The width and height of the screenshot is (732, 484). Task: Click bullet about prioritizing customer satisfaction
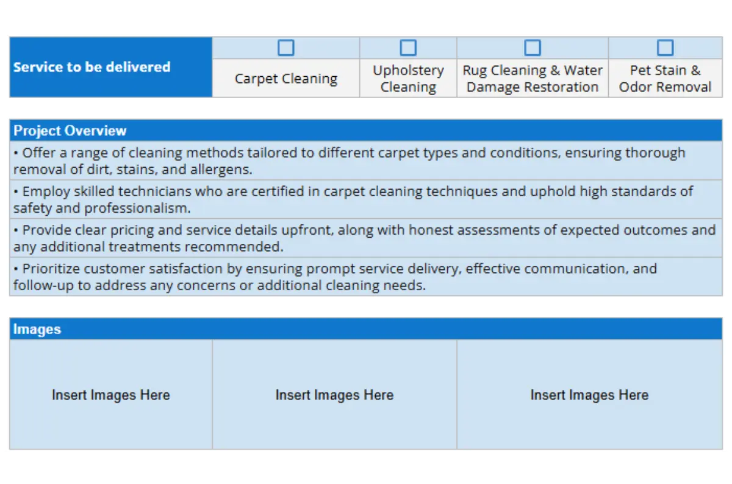click(366, 277)
